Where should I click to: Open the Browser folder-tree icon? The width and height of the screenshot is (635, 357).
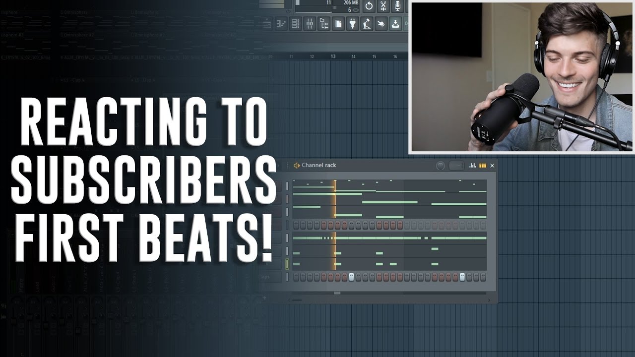[x=324, y=23]
